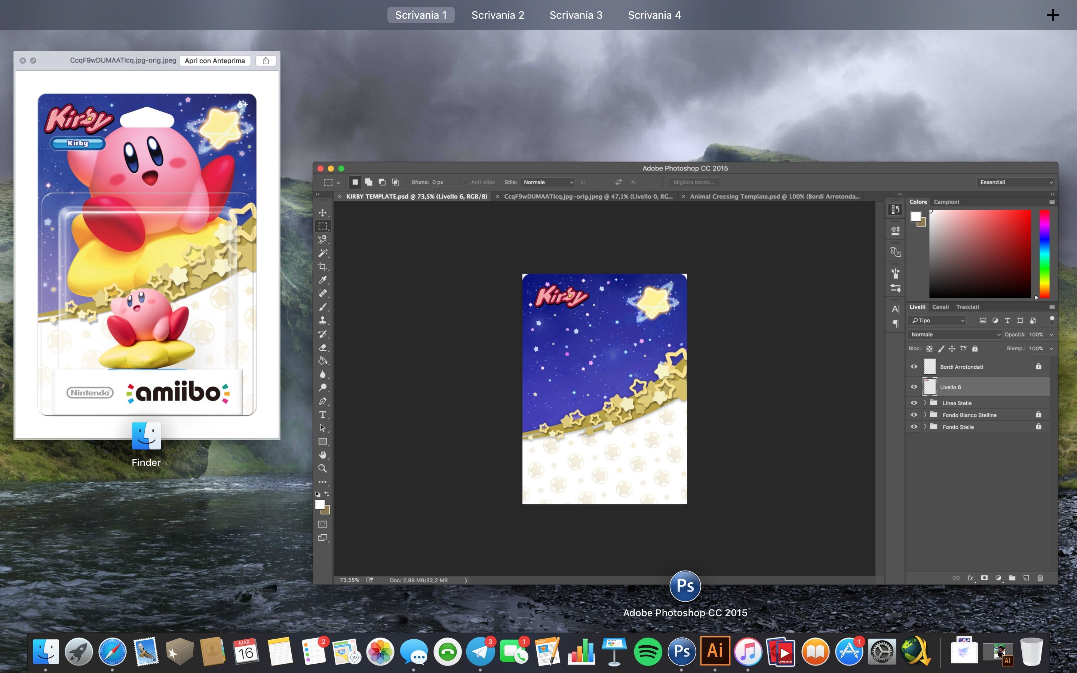The height and width of the screenshot is (673, 1077).
Task: Toggle lock transparent pixels
Action: click(x=930, y=348)
